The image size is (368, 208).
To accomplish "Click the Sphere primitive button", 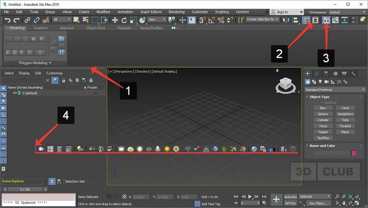I will click(323, 114).
